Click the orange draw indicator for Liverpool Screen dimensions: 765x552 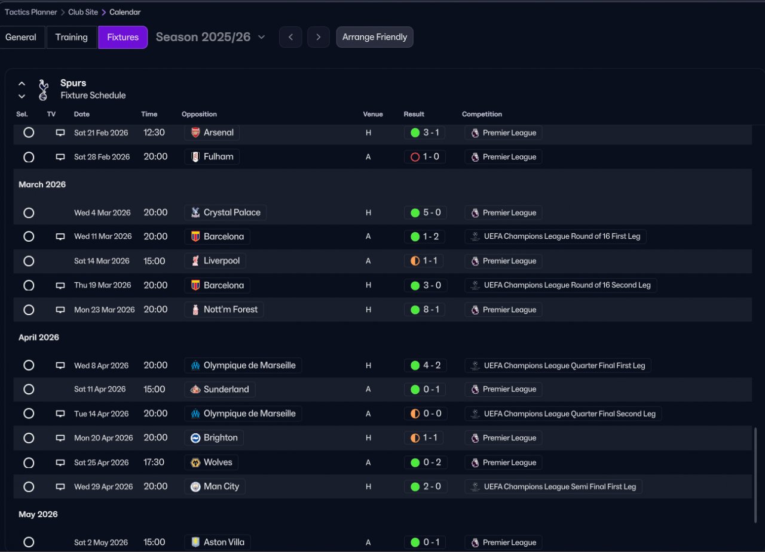415,261
